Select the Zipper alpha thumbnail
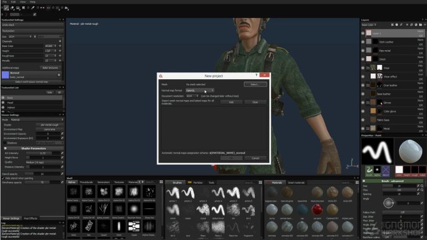 click(x=134, y=226)
